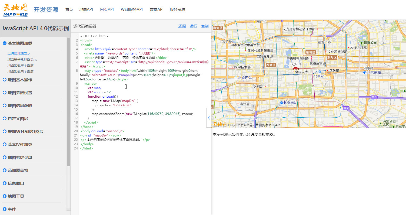
Task: Select the 地图加载两个图层 example
Action: pyautogui.click(x=21, y=71)
